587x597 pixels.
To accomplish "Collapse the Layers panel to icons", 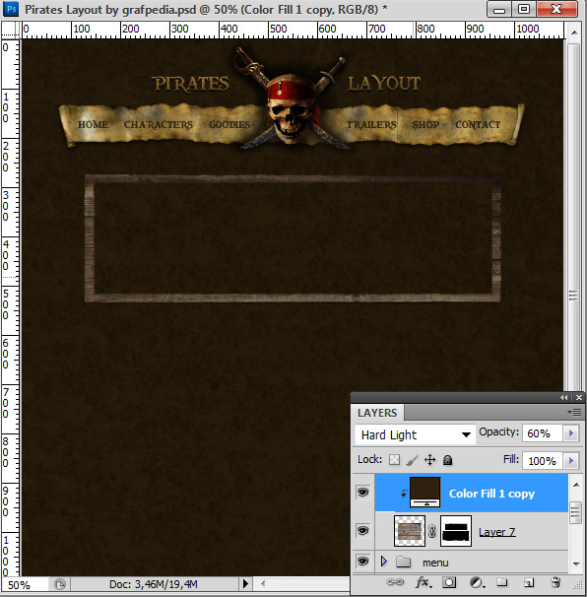I will tap(563, 397).
